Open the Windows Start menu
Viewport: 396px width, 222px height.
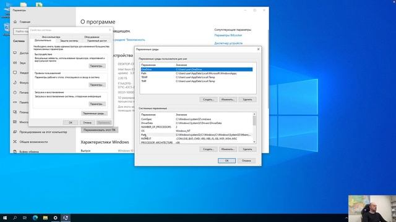[5, 218]
